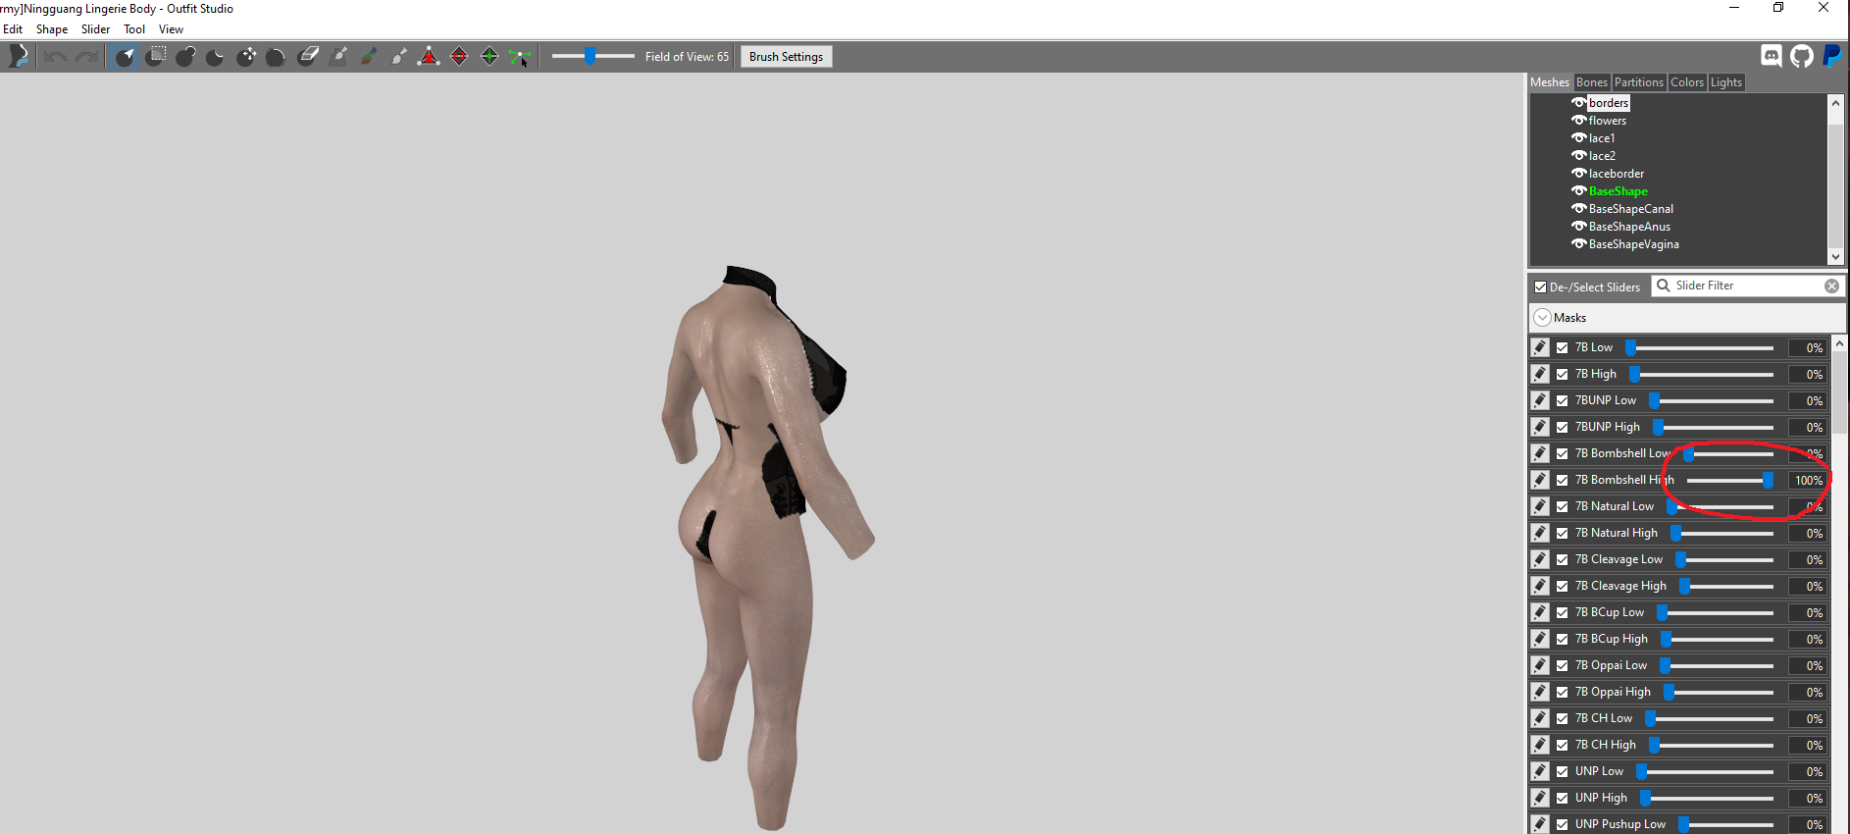Uncheck the 7B High slider checkbox

point(1563,374)
